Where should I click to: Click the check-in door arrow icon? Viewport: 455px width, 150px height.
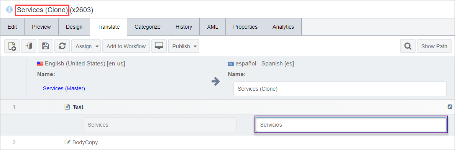point(29,46)
